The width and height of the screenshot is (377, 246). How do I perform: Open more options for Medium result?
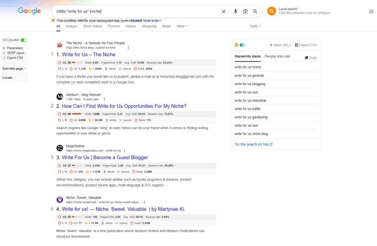coord(104,99)
